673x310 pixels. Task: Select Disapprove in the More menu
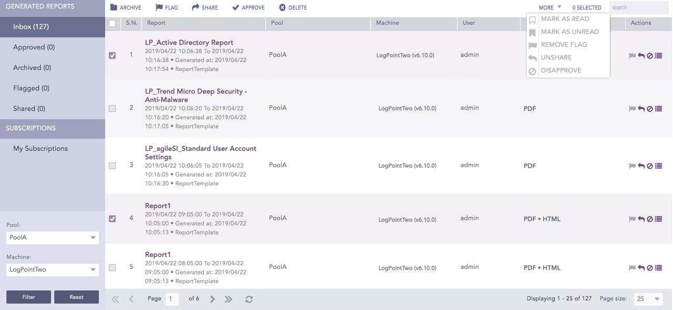(561, 70)
